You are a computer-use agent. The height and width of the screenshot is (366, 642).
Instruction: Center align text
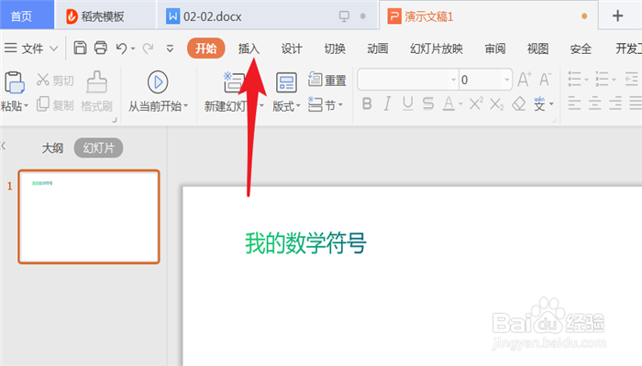pos(594,103)
